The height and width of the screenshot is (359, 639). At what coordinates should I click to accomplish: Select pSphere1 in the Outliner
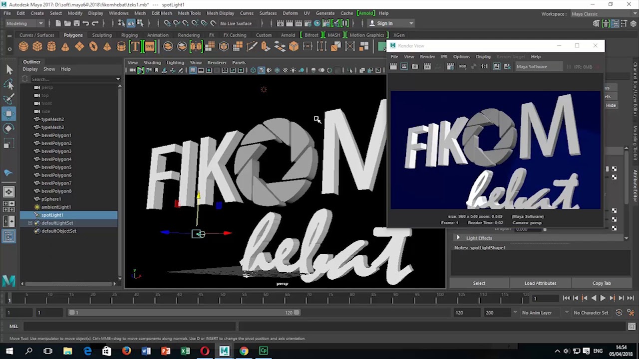[x=51, y=199]
